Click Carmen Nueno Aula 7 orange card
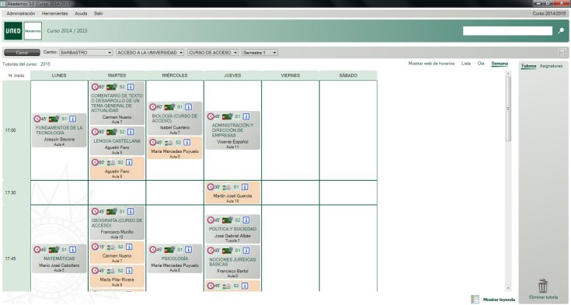 pyautogui.click(x=117, y=252)
